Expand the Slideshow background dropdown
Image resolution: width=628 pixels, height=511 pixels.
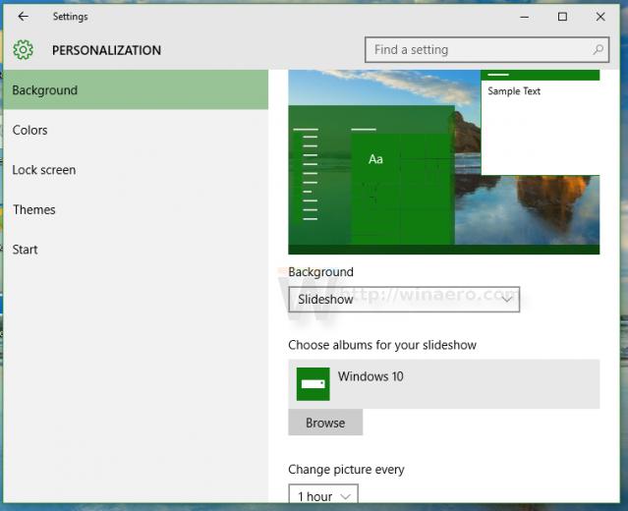pyautogui.click(x=404, y=299)
